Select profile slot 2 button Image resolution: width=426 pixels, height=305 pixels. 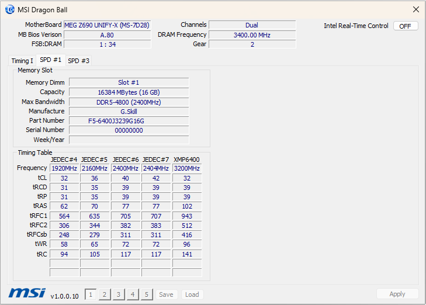coord(105,294)
